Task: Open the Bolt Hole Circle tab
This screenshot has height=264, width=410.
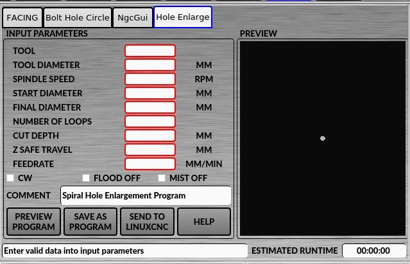Action: (78, 17)
